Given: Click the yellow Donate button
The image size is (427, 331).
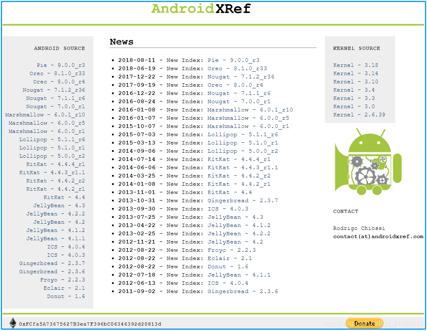Looking at the screenshot, I should (364, 323).
